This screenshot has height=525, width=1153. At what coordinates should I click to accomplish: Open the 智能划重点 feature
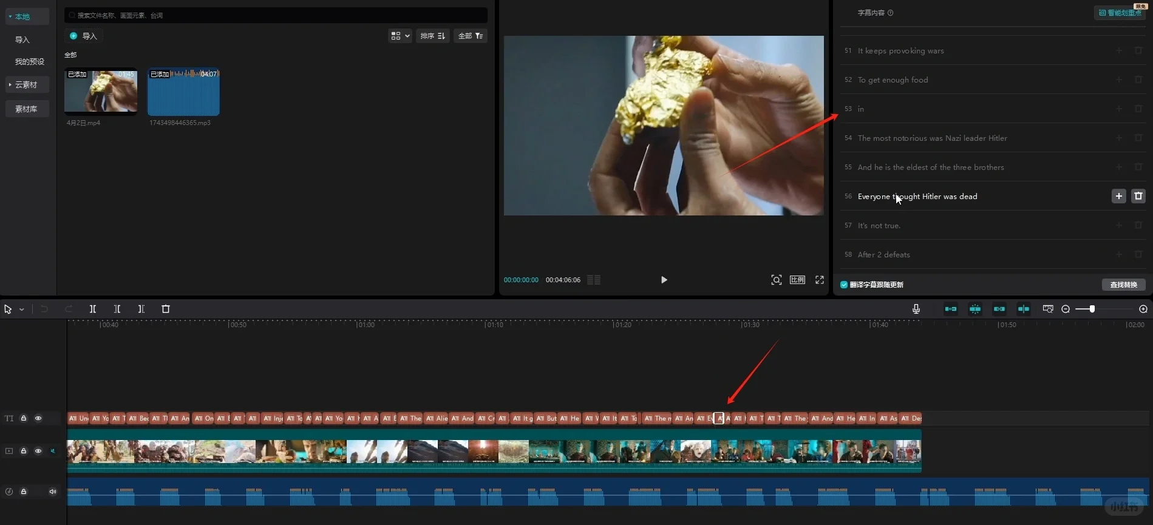pos(1120,13)
